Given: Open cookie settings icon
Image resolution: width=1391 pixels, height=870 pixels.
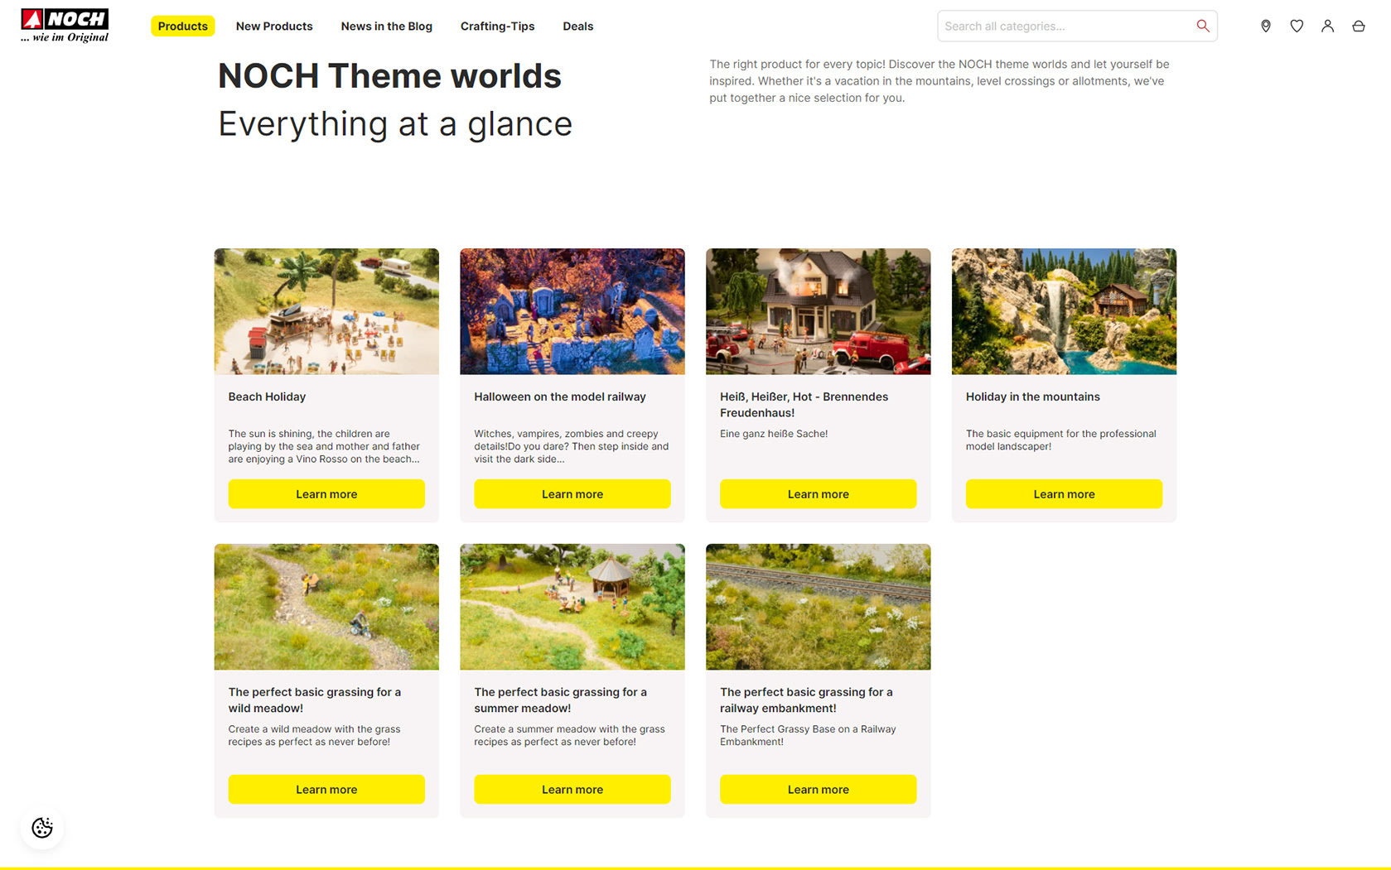Looking at the screenshot, I should point(42,828).
